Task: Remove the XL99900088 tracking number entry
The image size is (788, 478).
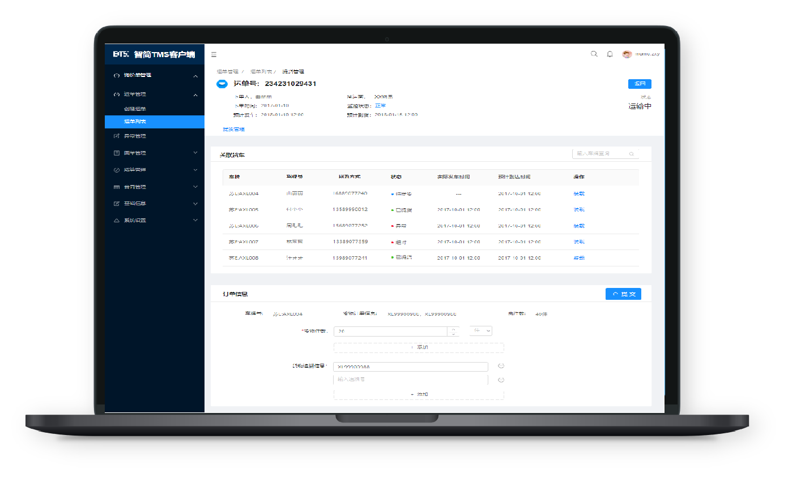Action: (x=501, y=367)
